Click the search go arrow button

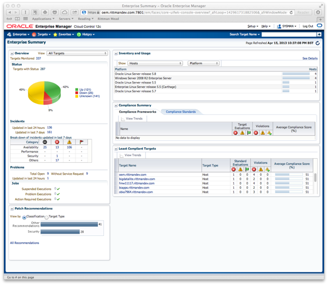point(319,34)
